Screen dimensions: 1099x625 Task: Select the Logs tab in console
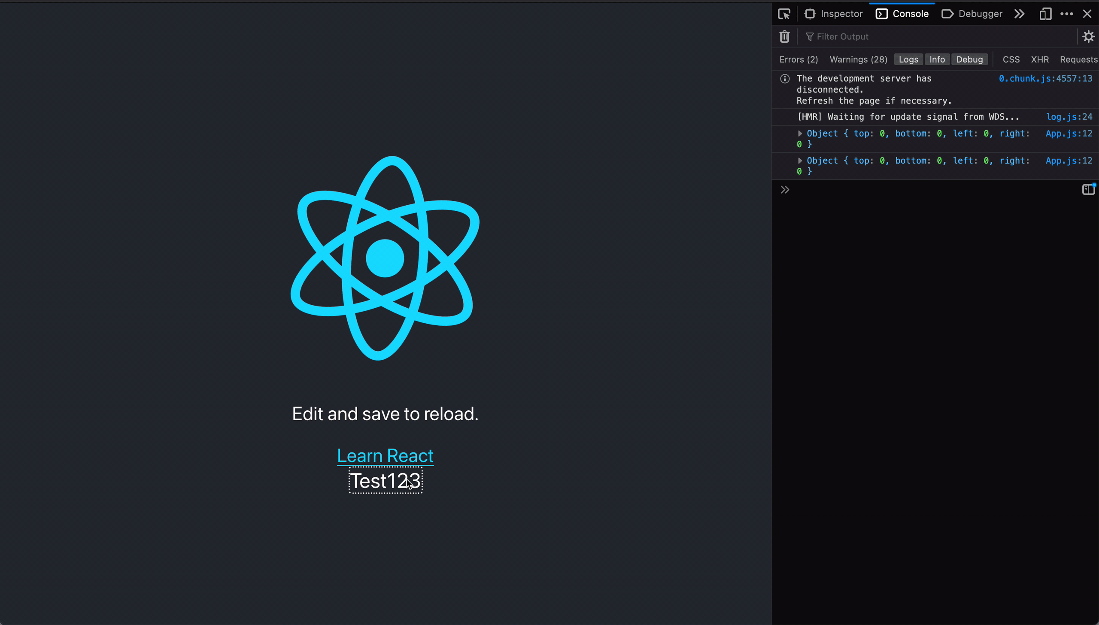(908, 59)
